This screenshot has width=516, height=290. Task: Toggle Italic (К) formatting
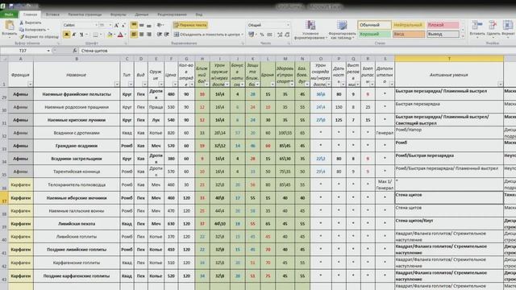pyautogui.click(x=74, y=35)
